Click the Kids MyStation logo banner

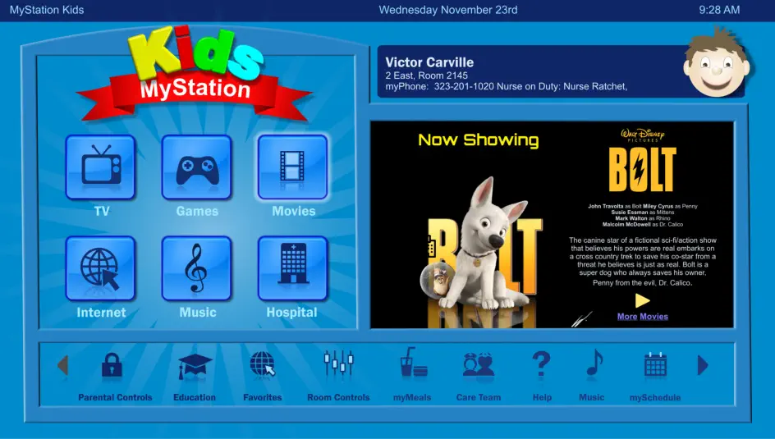click(x=195, y=74)
